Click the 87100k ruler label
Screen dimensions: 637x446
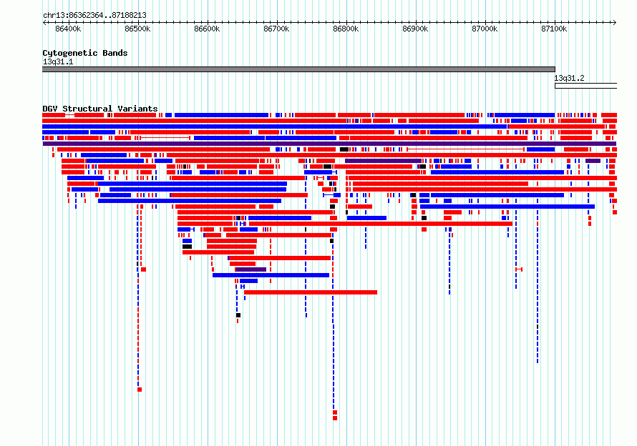[x=555, y=29]
